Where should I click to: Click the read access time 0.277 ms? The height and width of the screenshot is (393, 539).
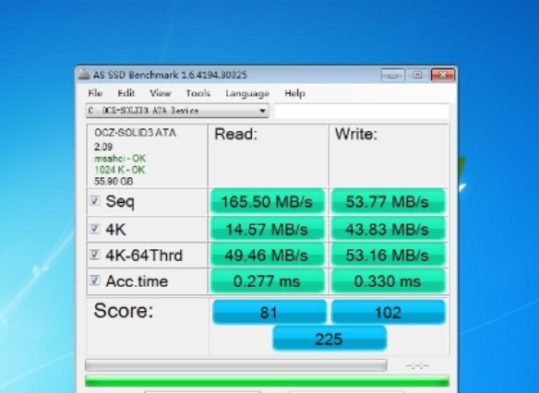[x=267, y=281]
